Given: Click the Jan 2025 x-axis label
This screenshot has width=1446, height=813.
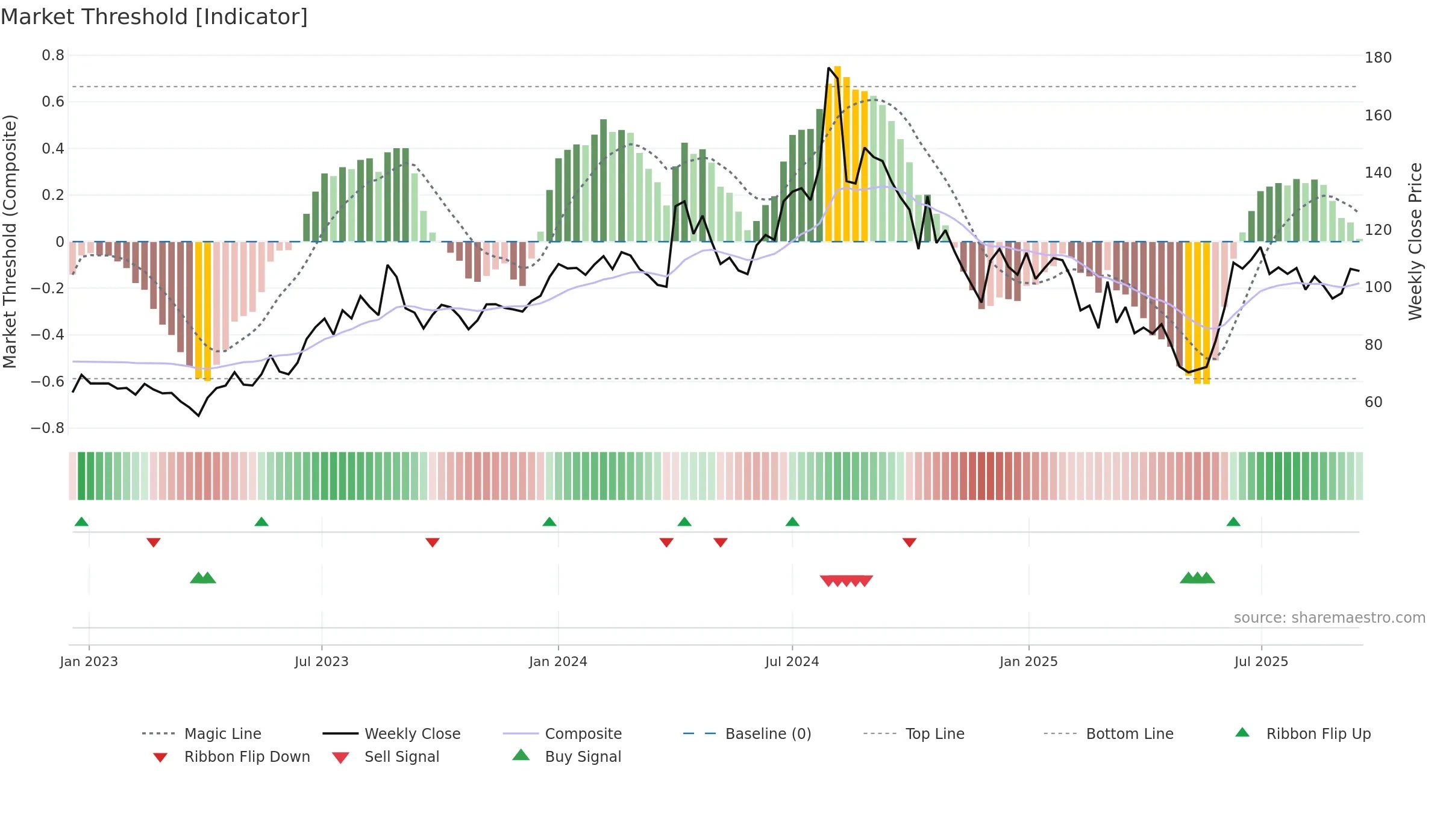Looking at the screenshot, I should pos(1029,662).
